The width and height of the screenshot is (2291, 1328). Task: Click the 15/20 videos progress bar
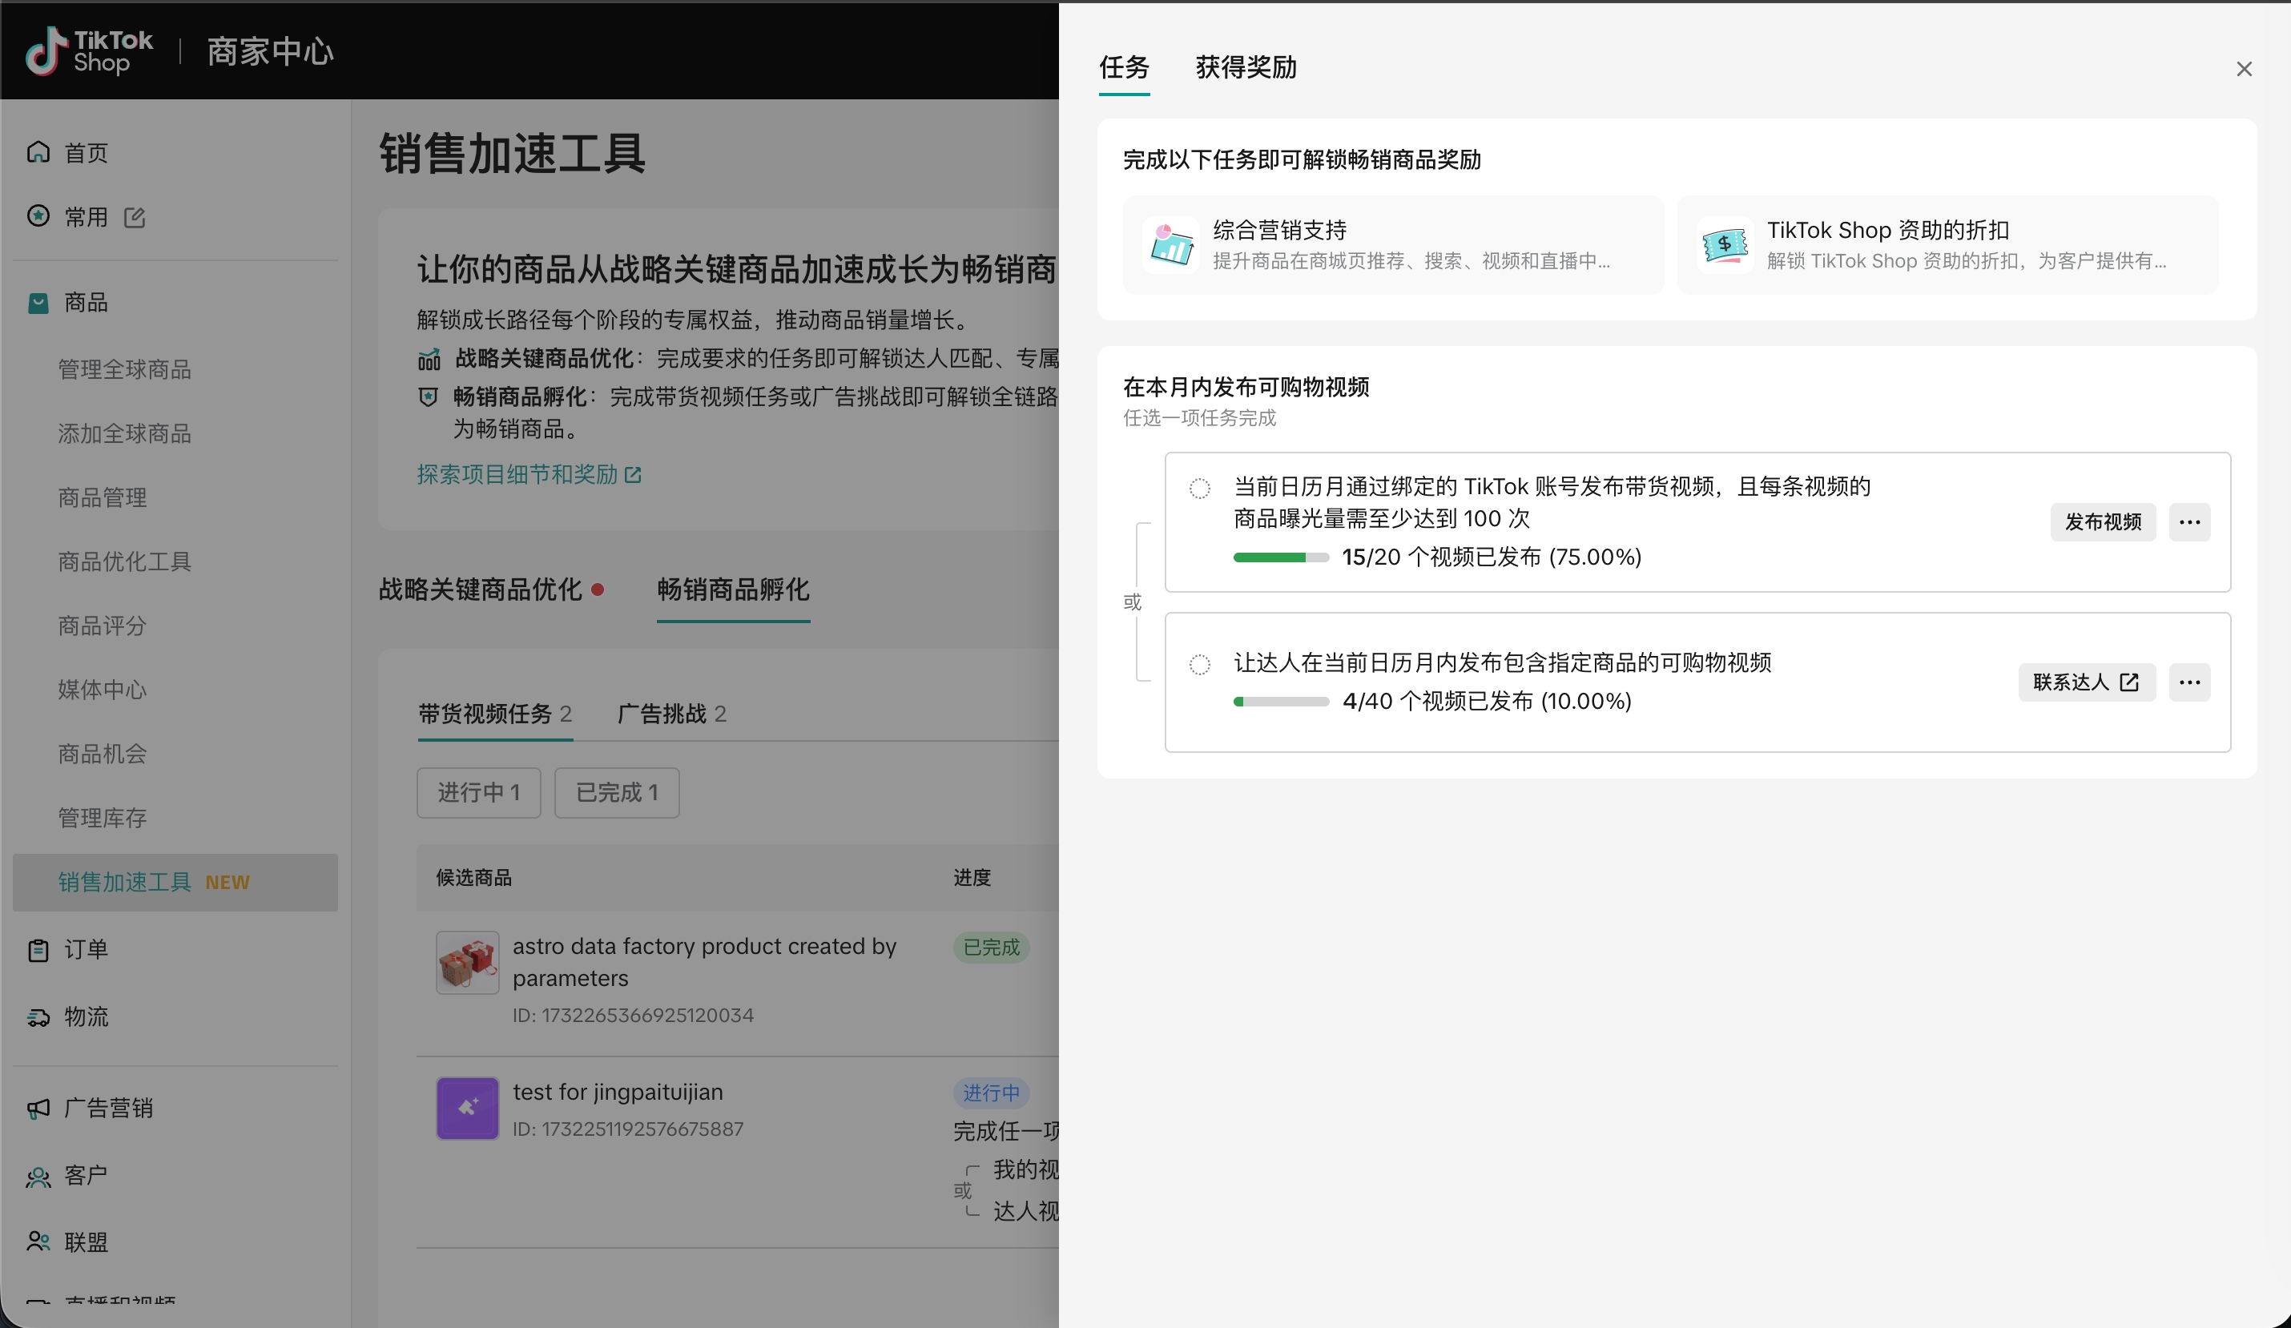(x=1280, y=557)
